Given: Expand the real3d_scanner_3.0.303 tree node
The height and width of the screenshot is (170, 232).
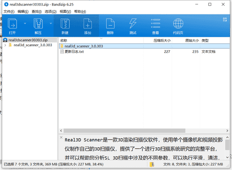Looking at the screenshot, I should click(x=5, y=45).
